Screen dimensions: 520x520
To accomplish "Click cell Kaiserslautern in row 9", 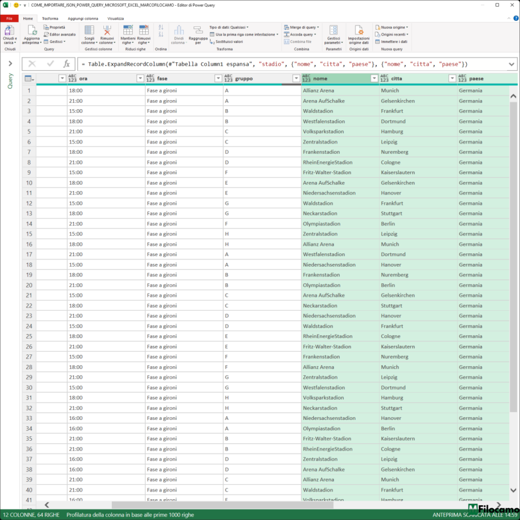I will (x=418, y=173).
